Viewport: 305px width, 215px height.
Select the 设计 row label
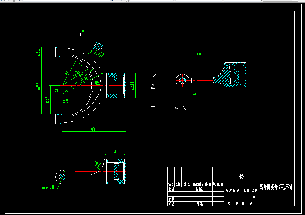pyautogui.click(x=171, y=189)
